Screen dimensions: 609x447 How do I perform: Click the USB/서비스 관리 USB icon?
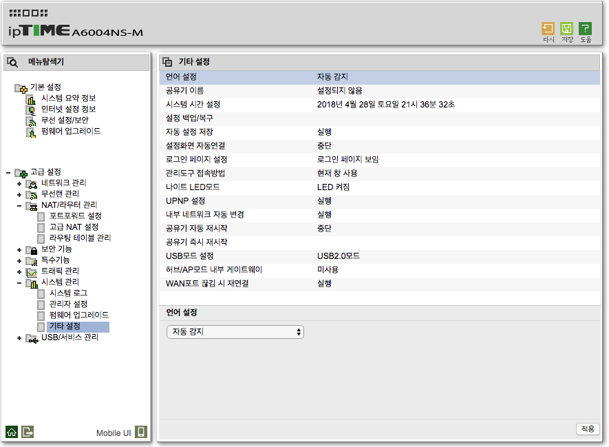coord(32,339)
